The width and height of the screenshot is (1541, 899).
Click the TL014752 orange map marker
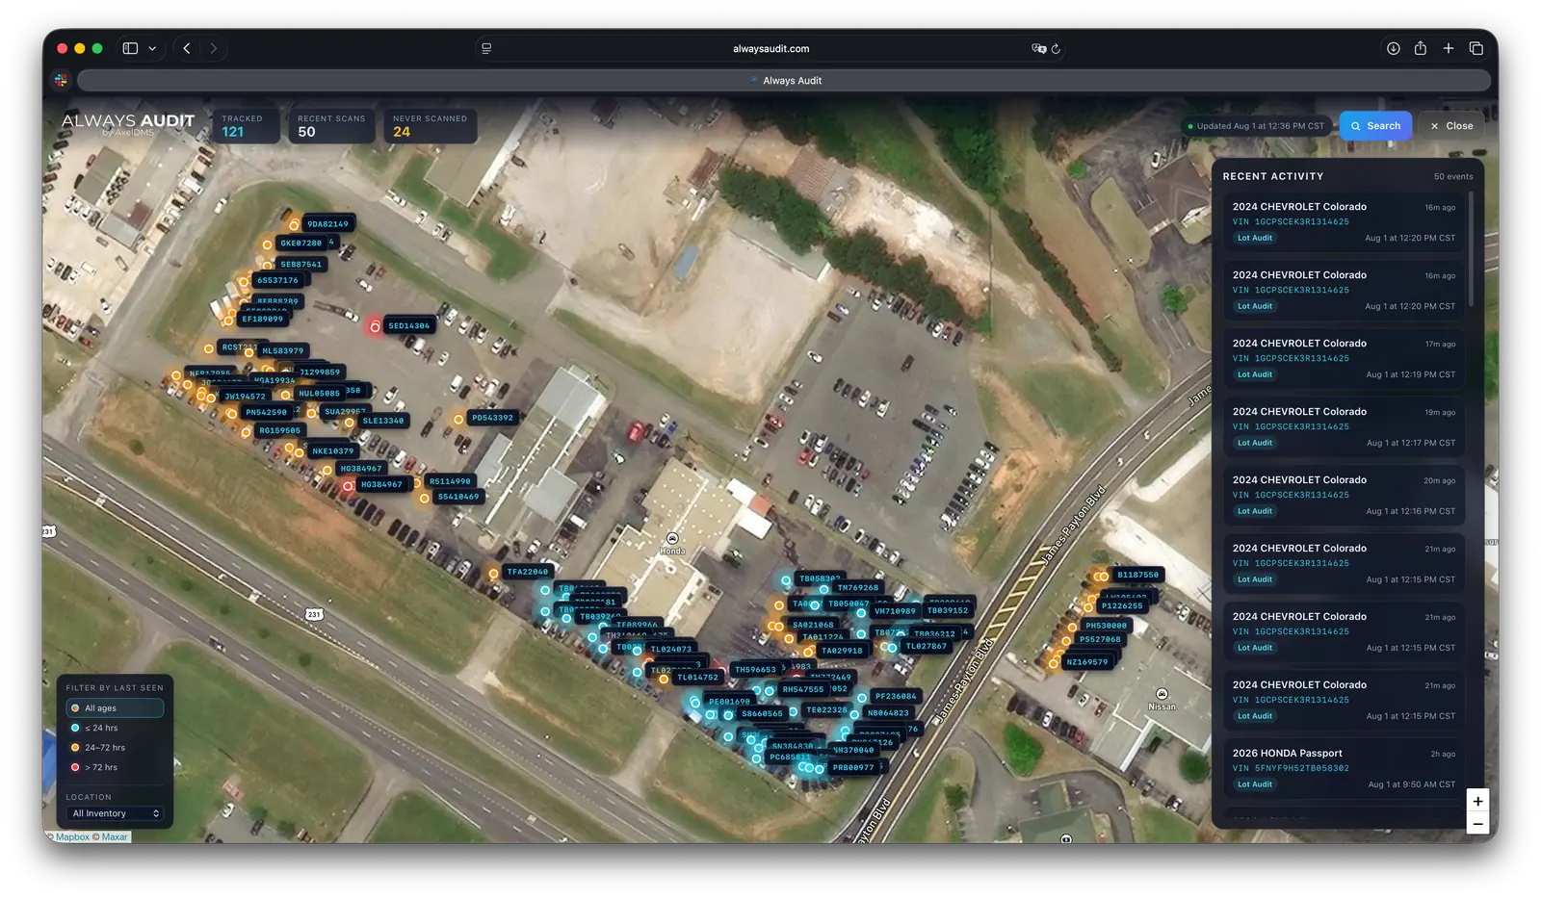(x=664, y=680)
